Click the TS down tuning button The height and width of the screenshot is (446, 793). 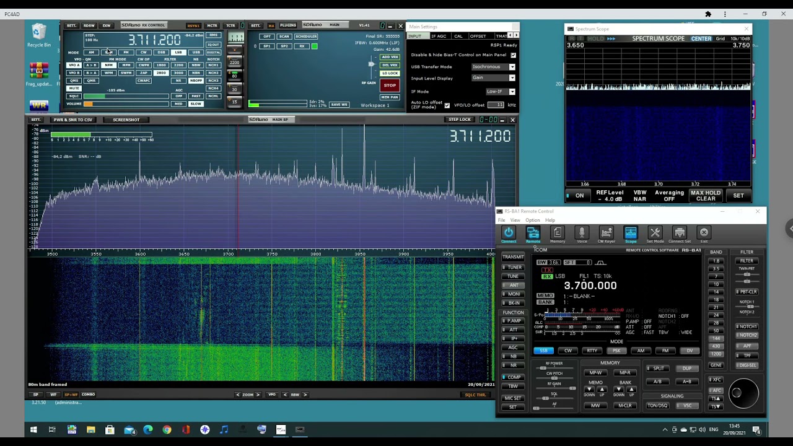point(716,406)
